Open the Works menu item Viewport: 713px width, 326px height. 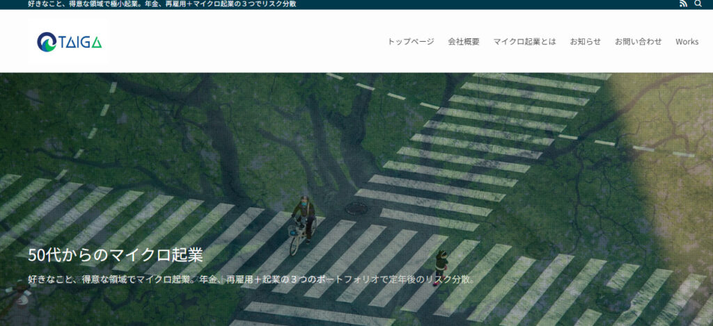687,41
